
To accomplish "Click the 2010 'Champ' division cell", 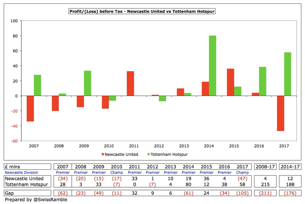I will 117,173.
